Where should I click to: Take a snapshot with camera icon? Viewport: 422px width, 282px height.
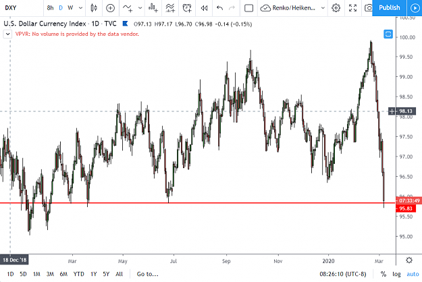[x=368, y=8]
